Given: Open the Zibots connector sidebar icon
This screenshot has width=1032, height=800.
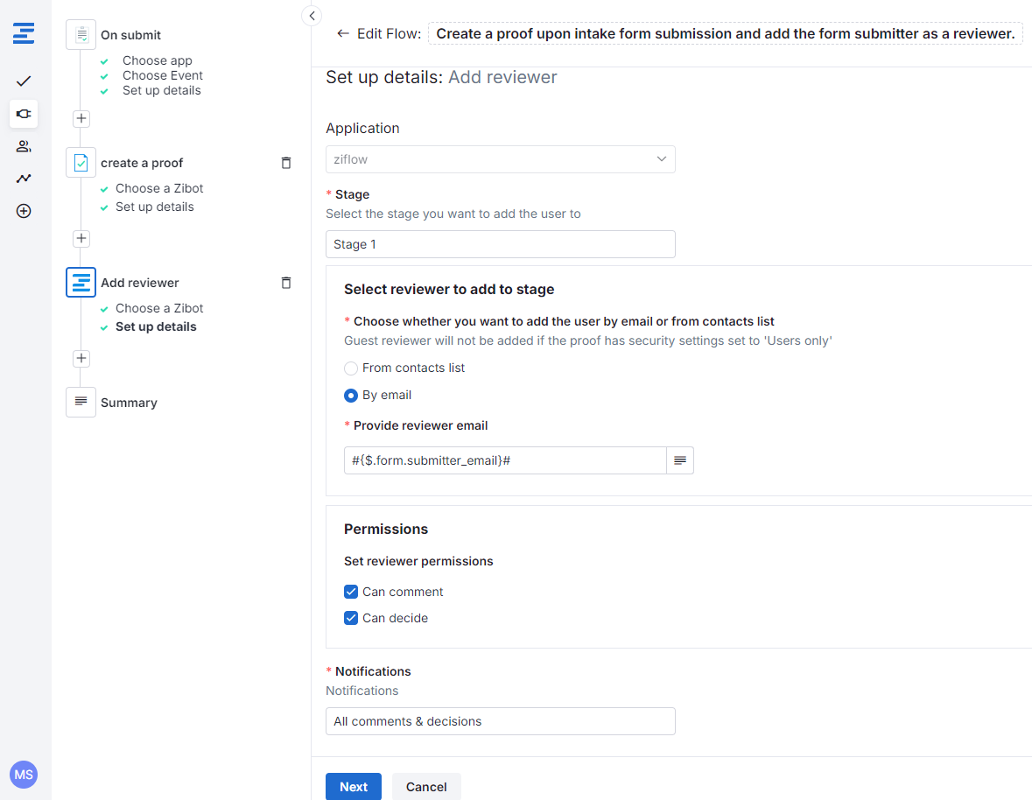Looking at the screenshot, I should tap(24, 114).
